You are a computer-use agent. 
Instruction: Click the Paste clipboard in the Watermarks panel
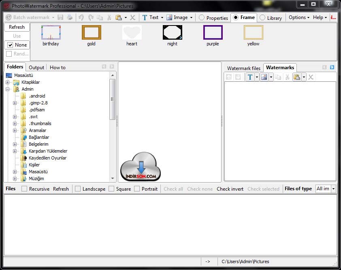(296, 77)
